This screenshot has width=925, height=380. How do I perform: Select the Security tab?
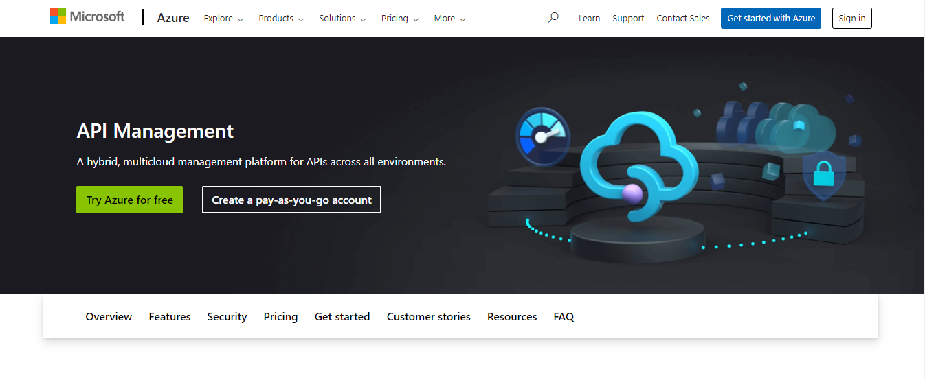(227, 317)
